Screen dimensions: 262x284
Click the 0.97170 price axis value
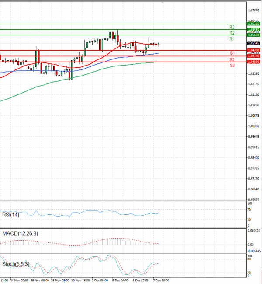[254, 179]
